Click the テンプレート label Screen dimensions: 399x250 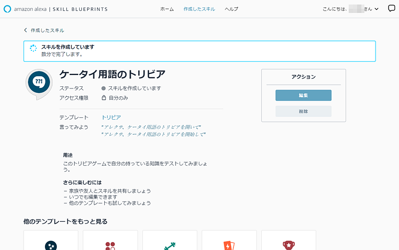coord(74,117)
